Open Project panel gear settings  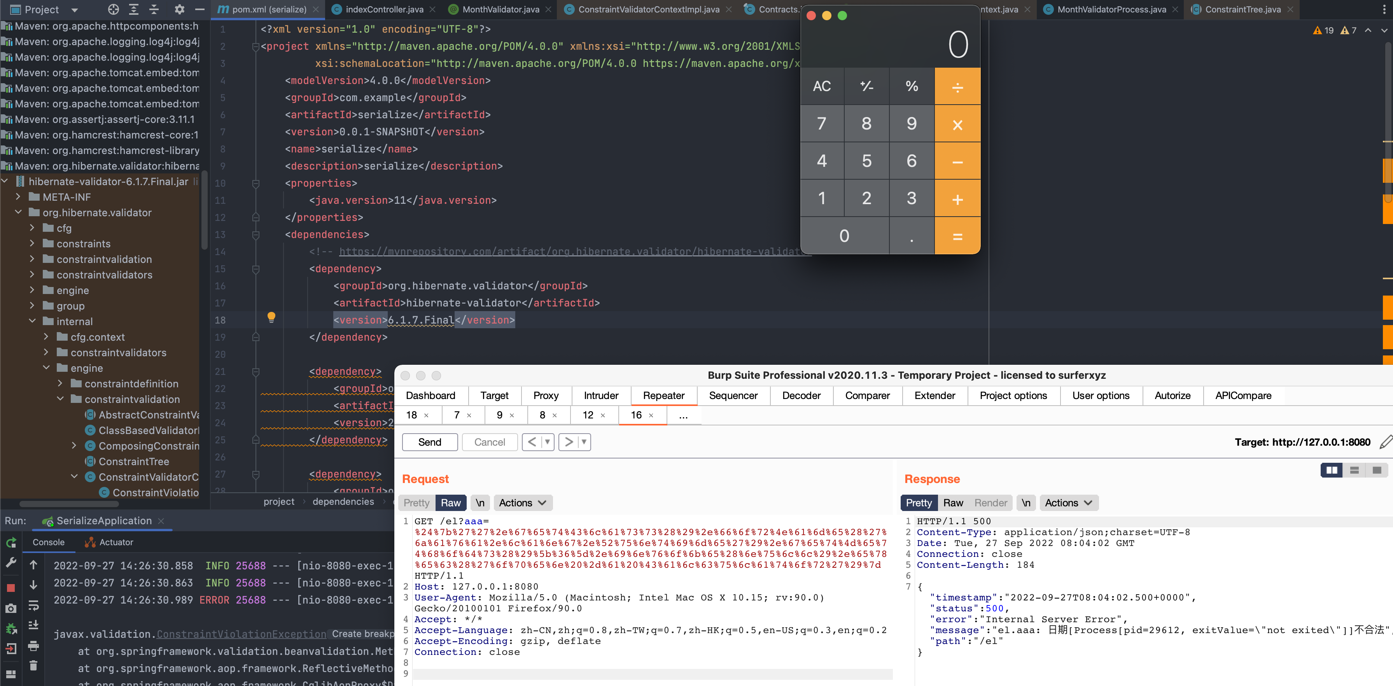click(x=179, y=9)
